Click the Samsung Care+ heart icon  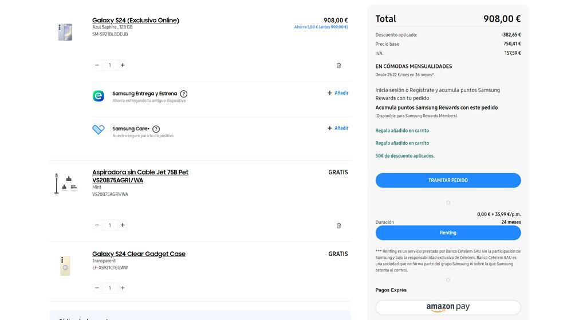pyautogui.click(x=99, y=130)
